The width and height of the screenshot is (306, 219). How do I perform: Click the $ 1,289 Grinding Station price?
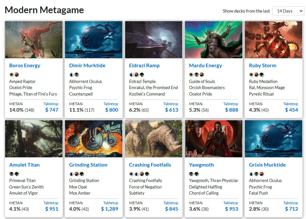pos(110,209)
